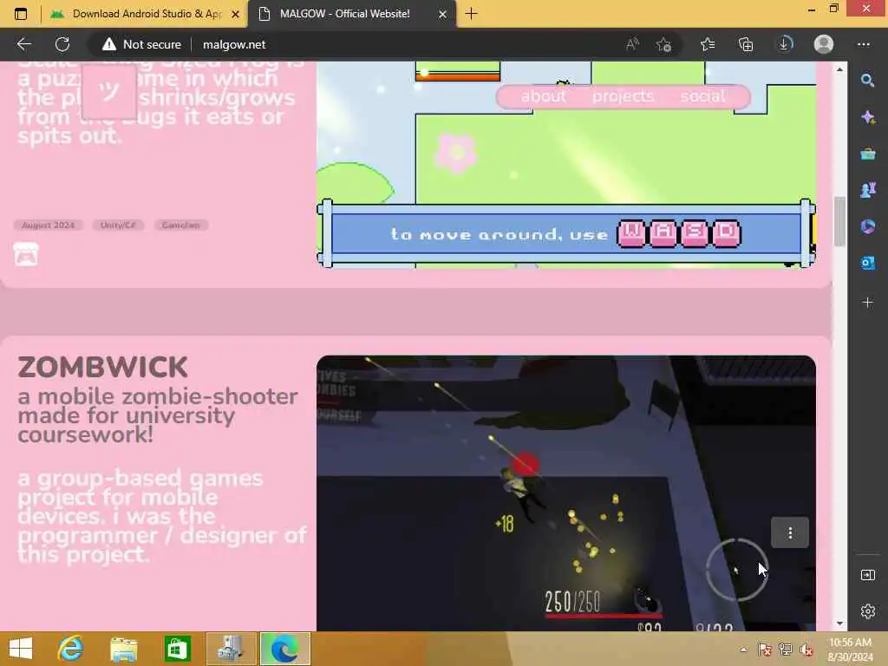This screenshot has width=888, height=666.
Task: Open the Windows Store taskbar icon
Action: [x=177, y=649]
